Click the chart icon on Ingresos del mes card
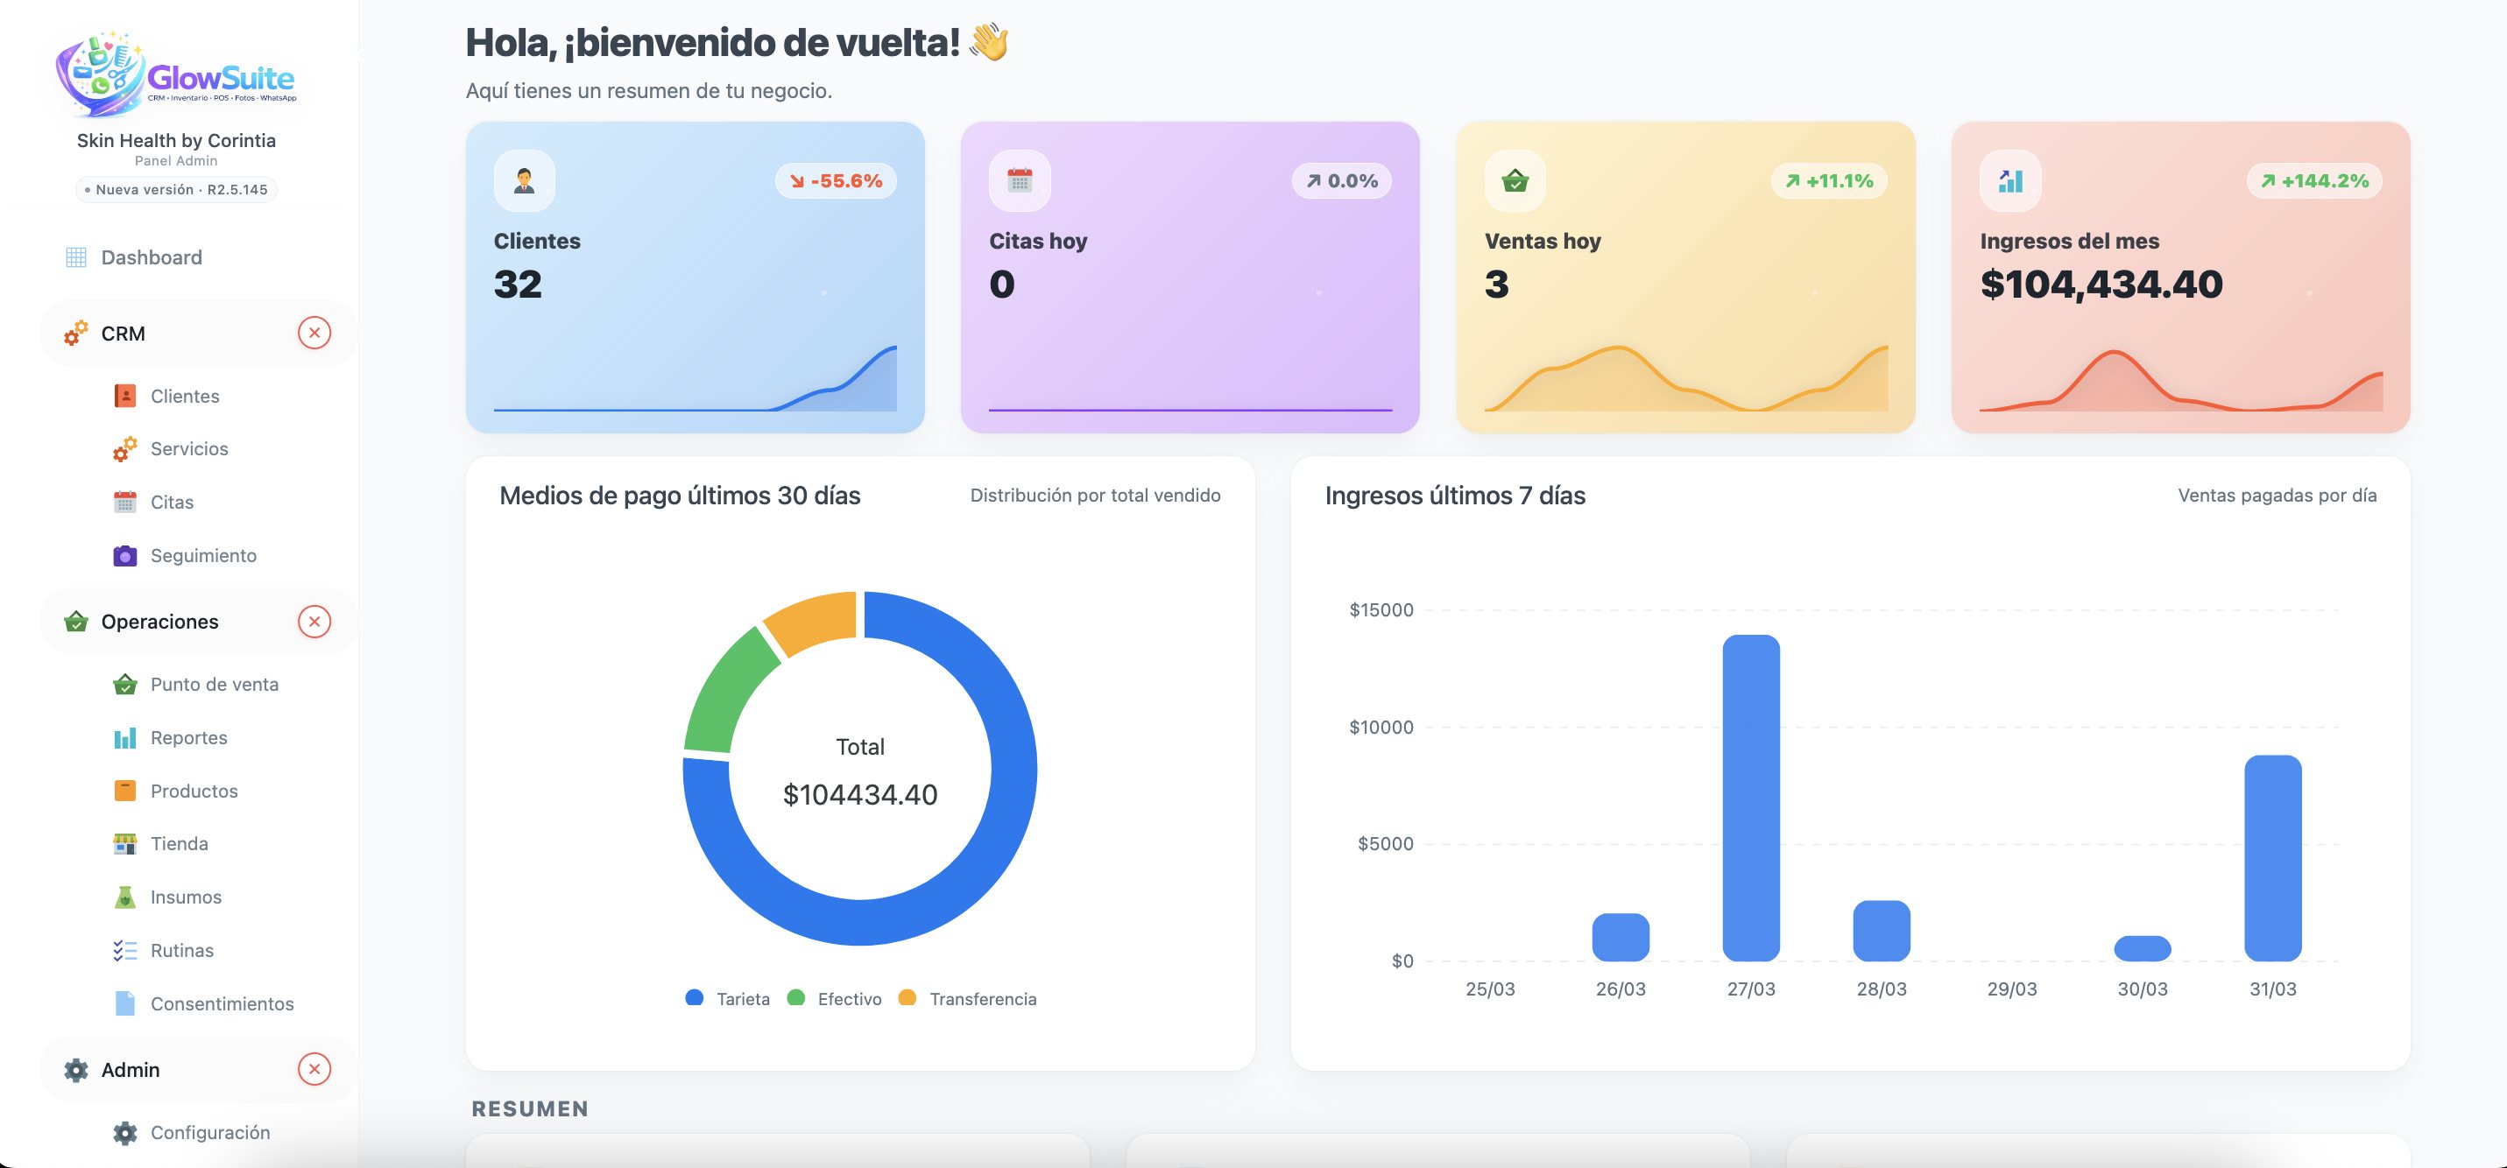Viewport: 2507px width, 1168px height. pyautogui.click(x=2010, y=181)
